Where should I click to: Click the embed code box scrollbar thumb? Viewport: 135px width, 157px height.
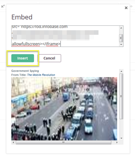pyautogui.click(x=121, y=38)
